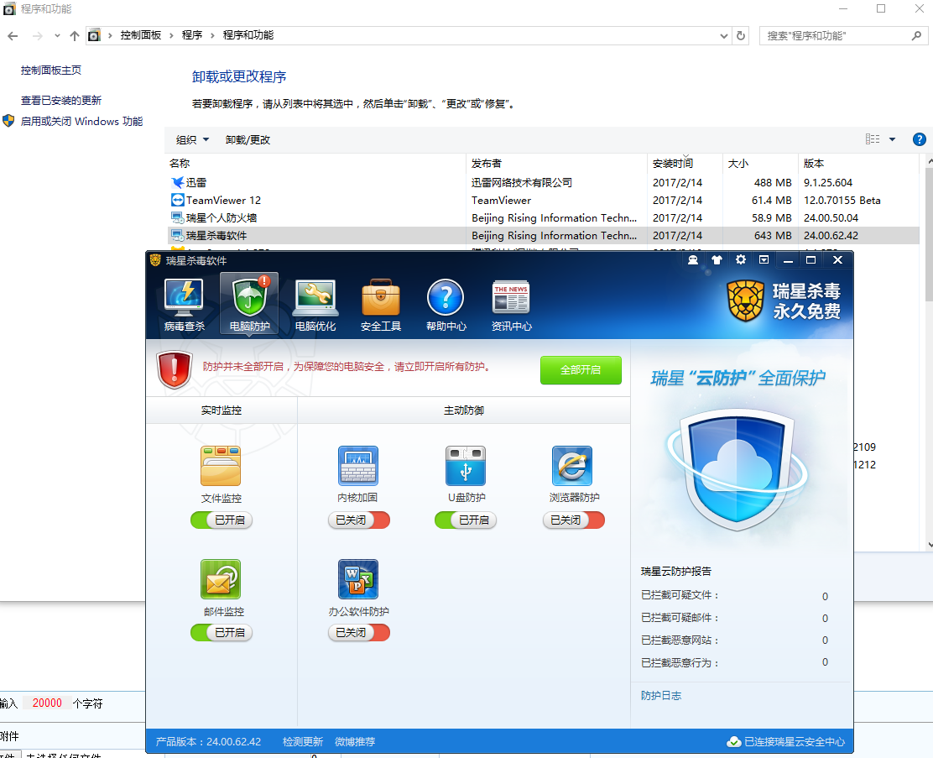Click the 办公软件防护 office icon
Image resolution: width=933 pixels, height=758 pixels.
point(358,579)
